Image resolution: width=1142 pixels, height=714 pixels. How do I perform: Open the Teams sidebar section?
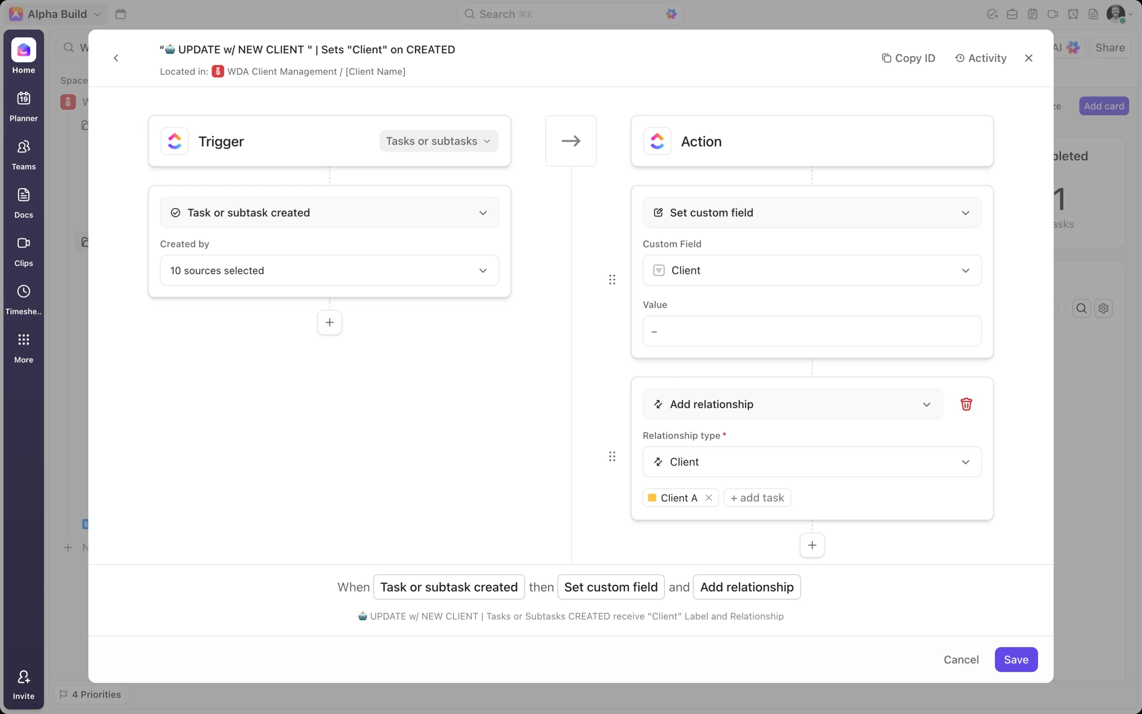[x=23, y=153]
